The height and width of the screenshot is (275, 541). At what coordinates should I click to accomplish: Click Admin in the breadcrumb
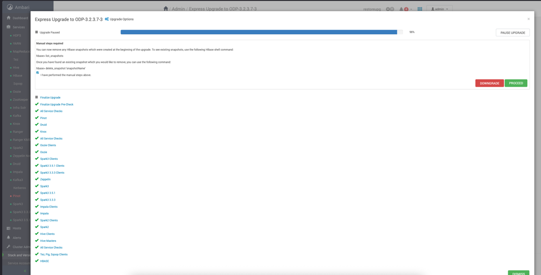point(179,8)
